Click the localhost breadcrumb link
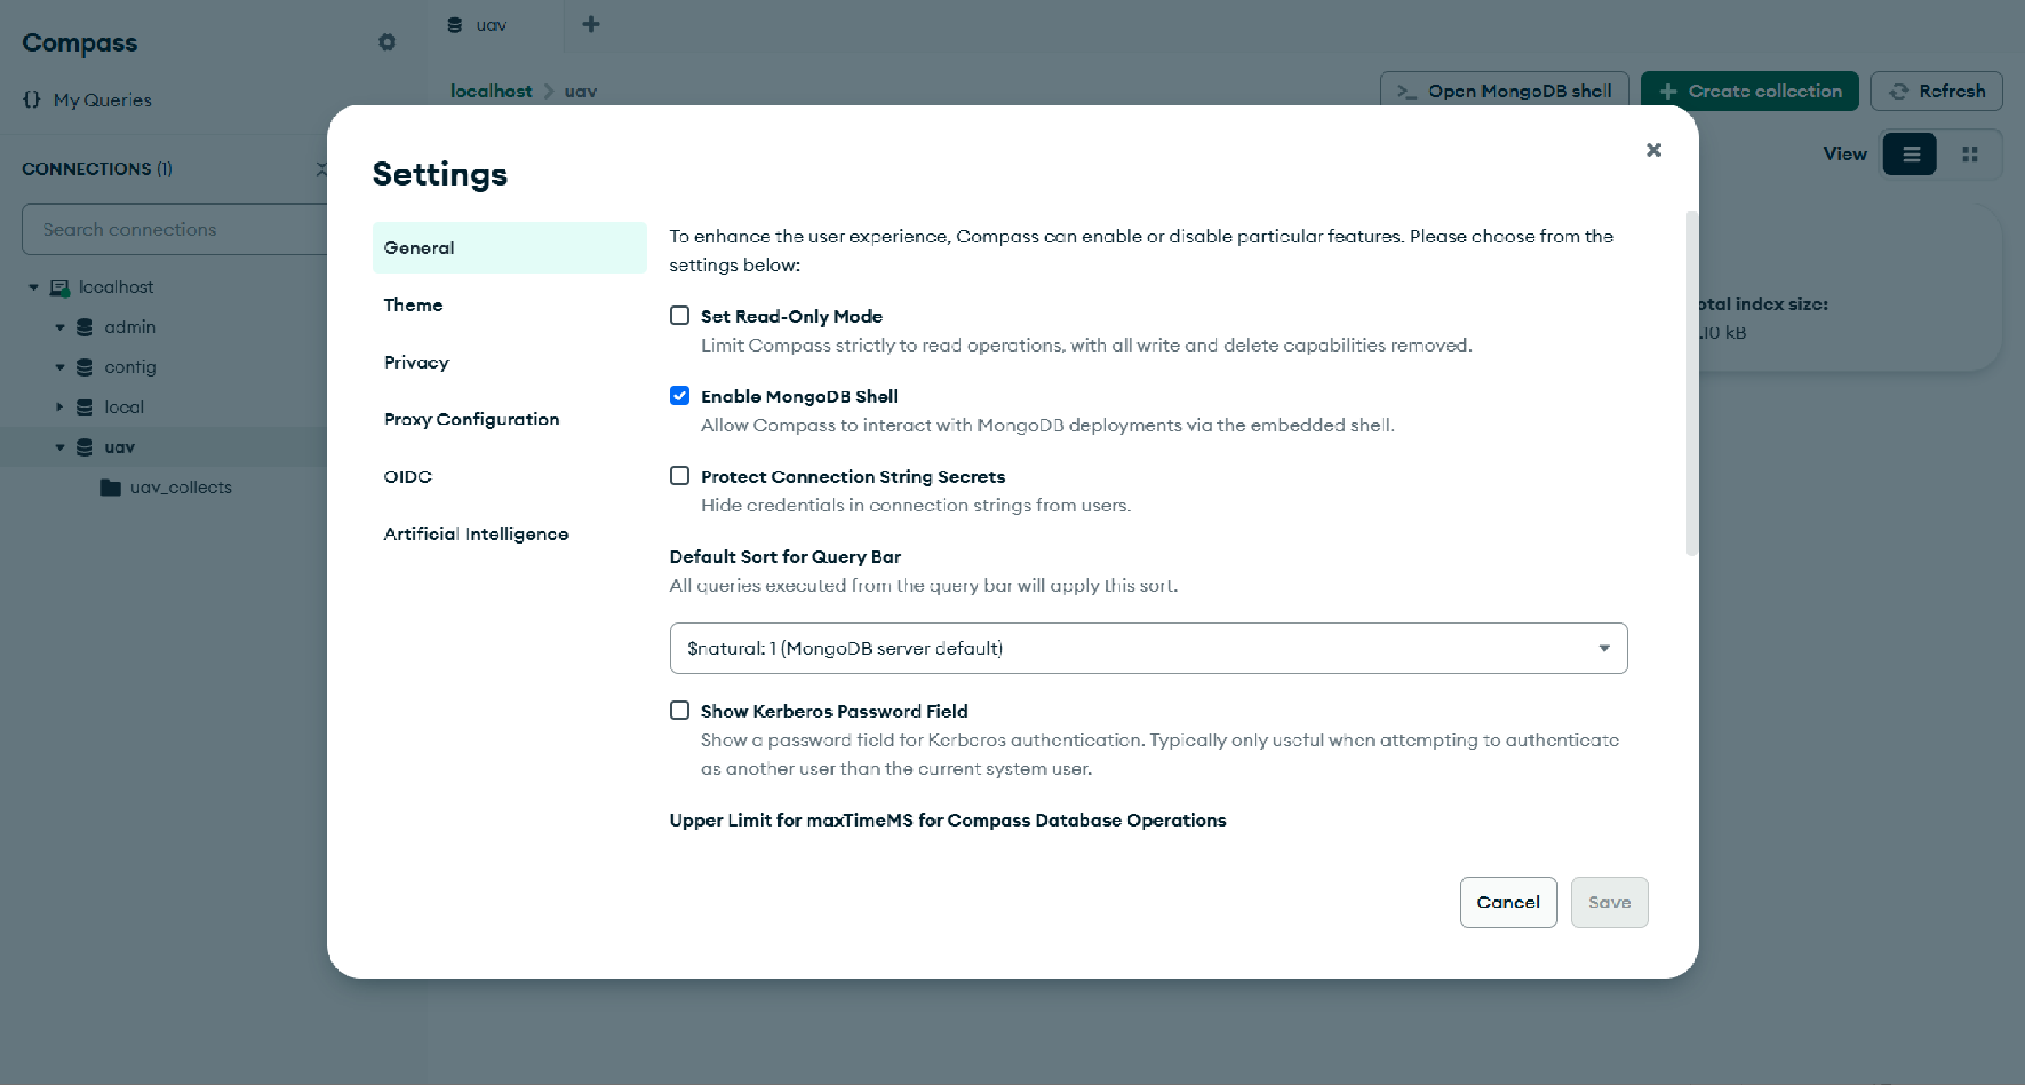Screen dimensions: 2025x1085 coord(492,91)
